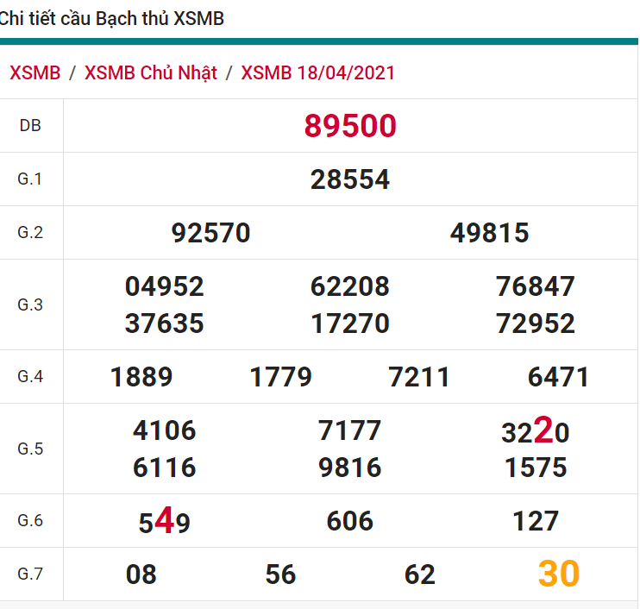Screen dimensions: 640x609
Task: Select the G.2 number 92570
Action: (211, 233)
